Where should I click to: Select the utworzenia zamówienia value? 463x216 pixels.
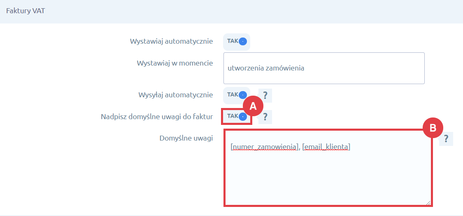coord(265,68)
